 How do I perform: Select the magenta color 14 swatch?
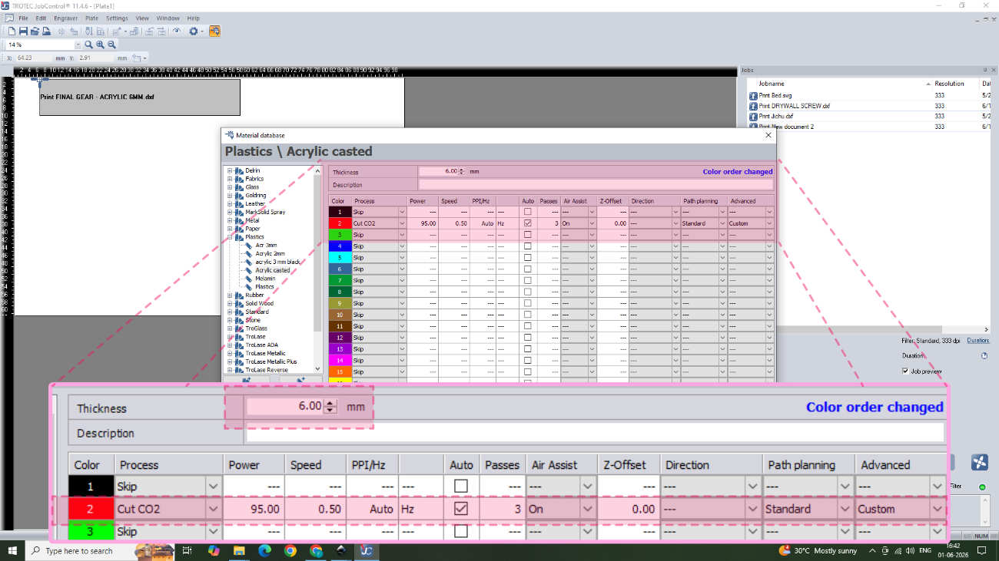click(340, 360)
